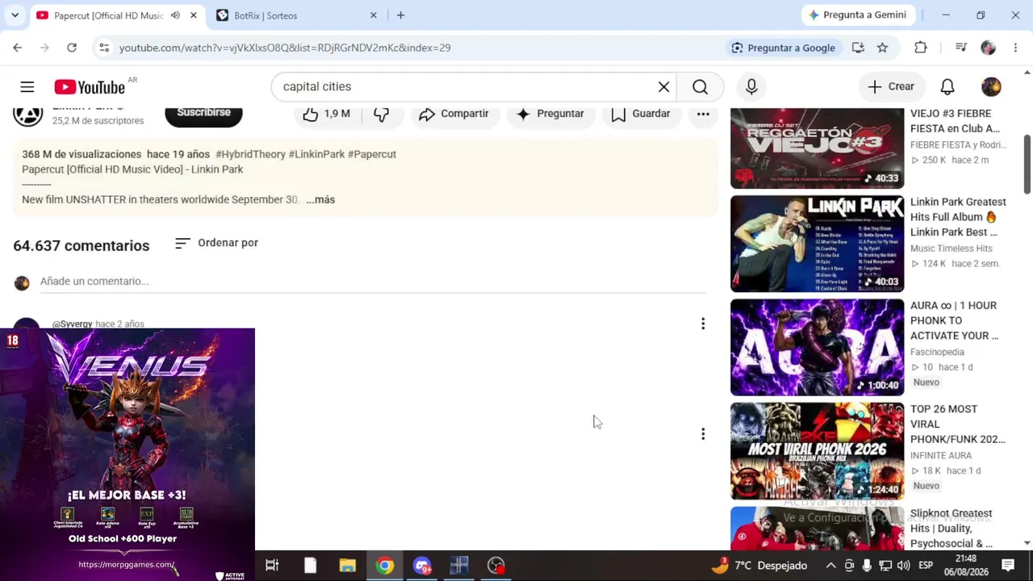Like the Papercut video
The width and height of the screenshot is (1033, 581).
click(x=327, y=114)
